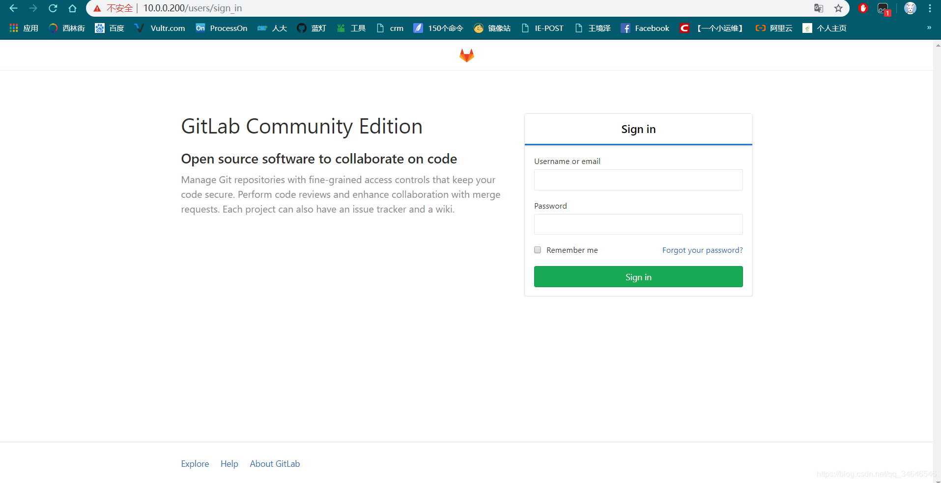This screenshot has width=941, height=483.
Task: Click the green Sign in button
Action: tap(638, 277)
